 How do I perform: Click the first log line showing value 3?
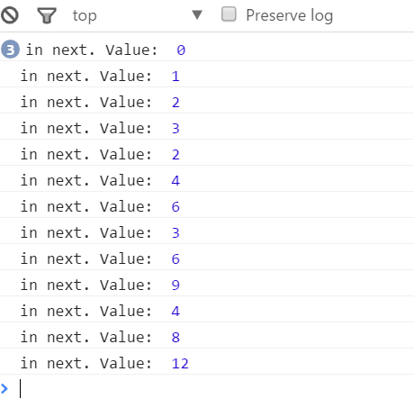pos(207,128)
